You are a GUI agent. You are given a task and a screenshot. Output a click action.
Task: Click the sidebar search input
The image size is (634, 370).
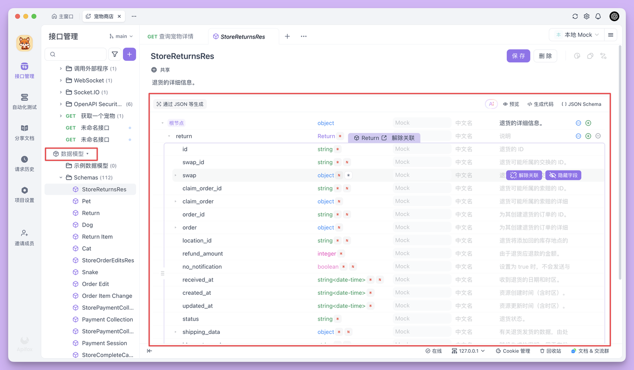[x=76, y=54]
